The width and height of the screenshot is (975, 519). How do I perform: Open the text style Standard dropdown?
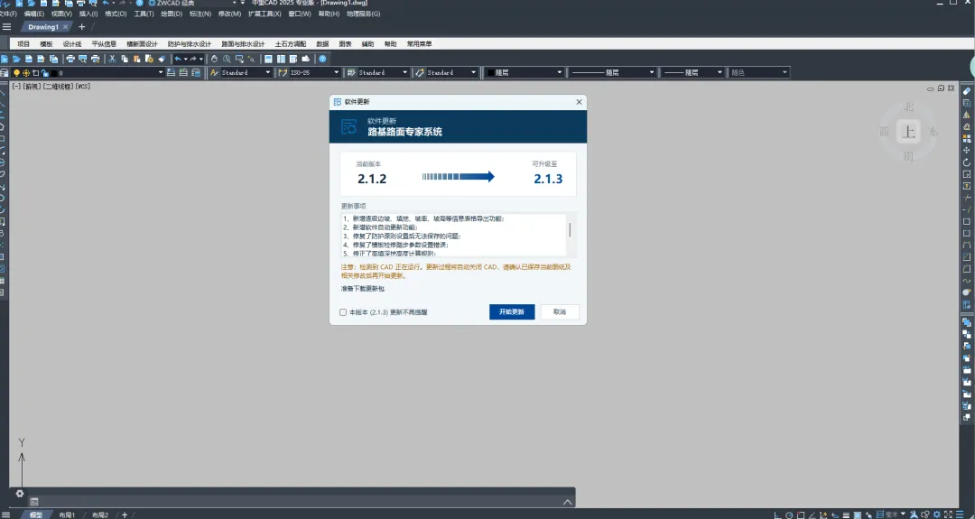[268, 73]
